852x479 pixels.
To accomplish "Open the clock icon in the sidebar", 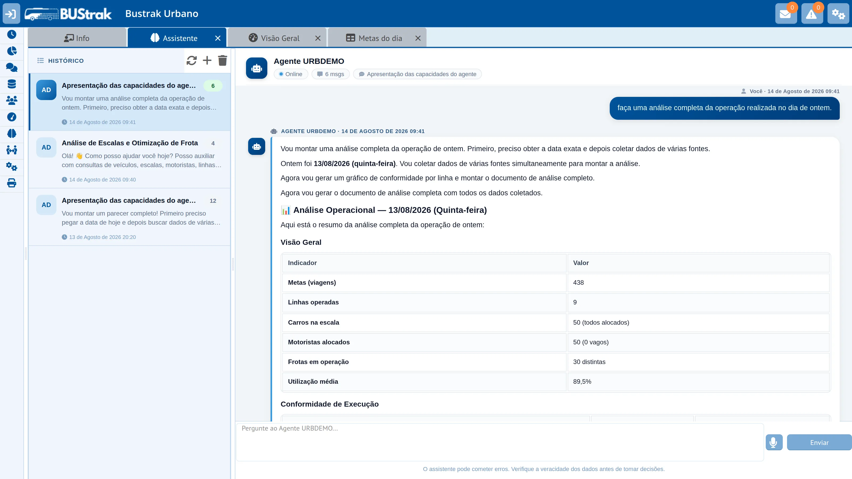I will (11, 34).
